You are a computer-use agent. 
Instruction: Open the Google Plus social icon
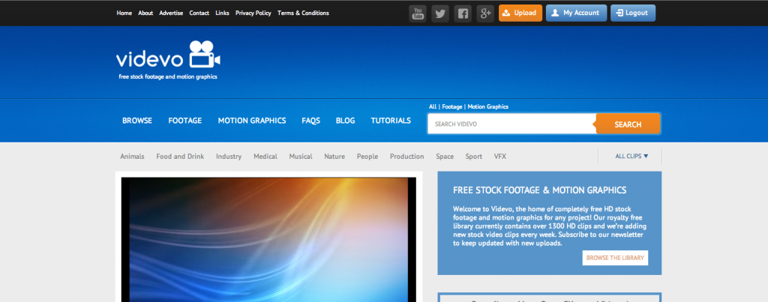coord(485,13)
